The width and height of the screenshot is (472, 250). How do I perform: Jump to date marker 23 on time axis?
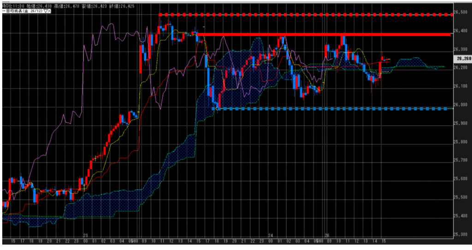[x=85, y=235]
